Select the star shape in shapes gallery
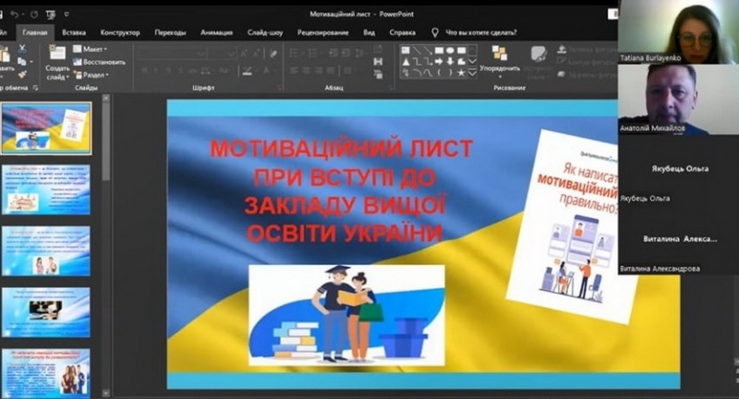Screen dimensions: 739x399 462,71
